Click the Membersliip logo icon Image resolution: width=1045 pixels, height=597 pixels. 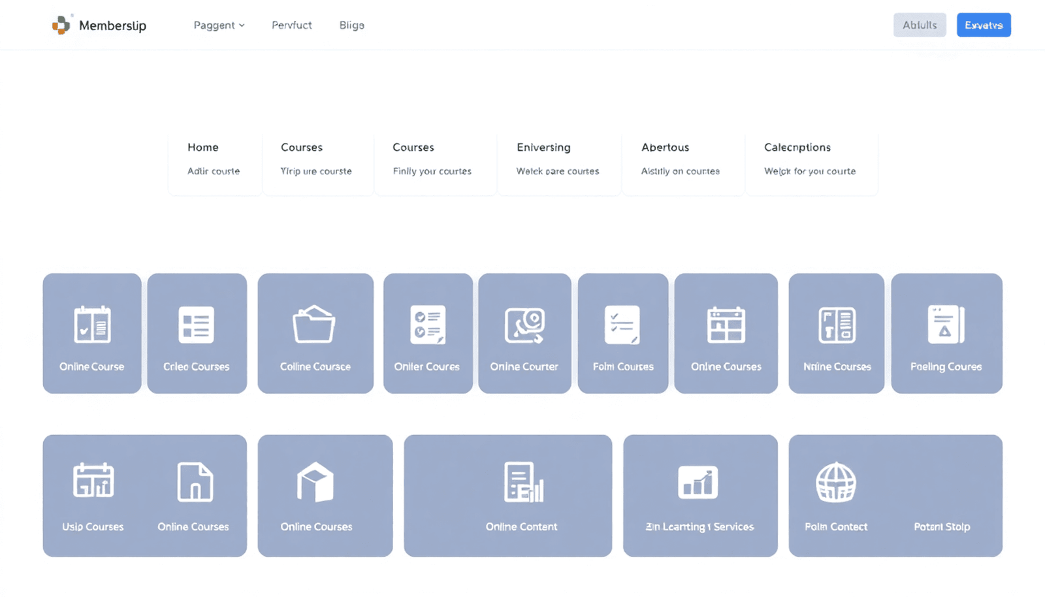tap(61, 25)
